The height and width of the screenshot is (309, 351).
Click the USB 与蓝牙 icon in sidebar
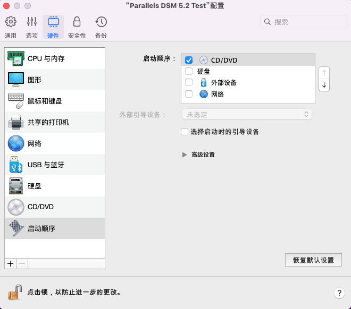tap(15, 165)
